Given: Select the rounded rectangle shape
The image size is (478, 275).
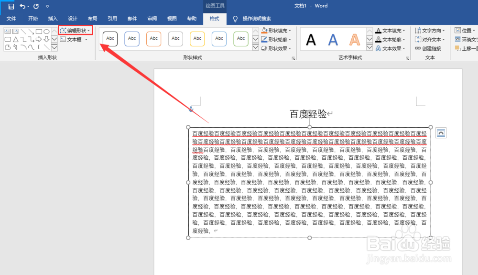Looking at the screenshot, I should (x=8, y=39).
